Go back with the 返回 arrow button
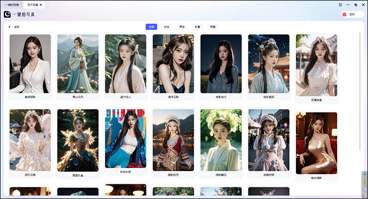 pos(14,27)
